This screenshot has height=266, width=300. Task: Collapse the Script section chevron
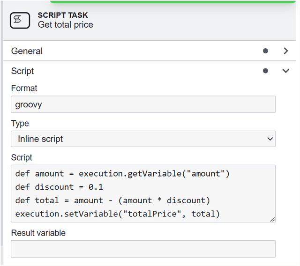[x=286, y=71]
